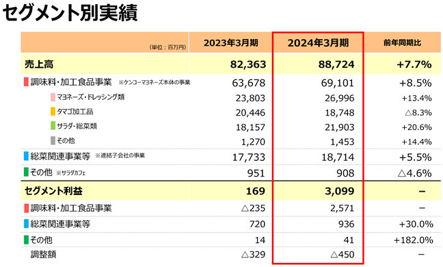The height and width of the screenshot is (267, 443).
Task: Click the (単位：百万円) unit note
Action: click(x=167, y=47)
